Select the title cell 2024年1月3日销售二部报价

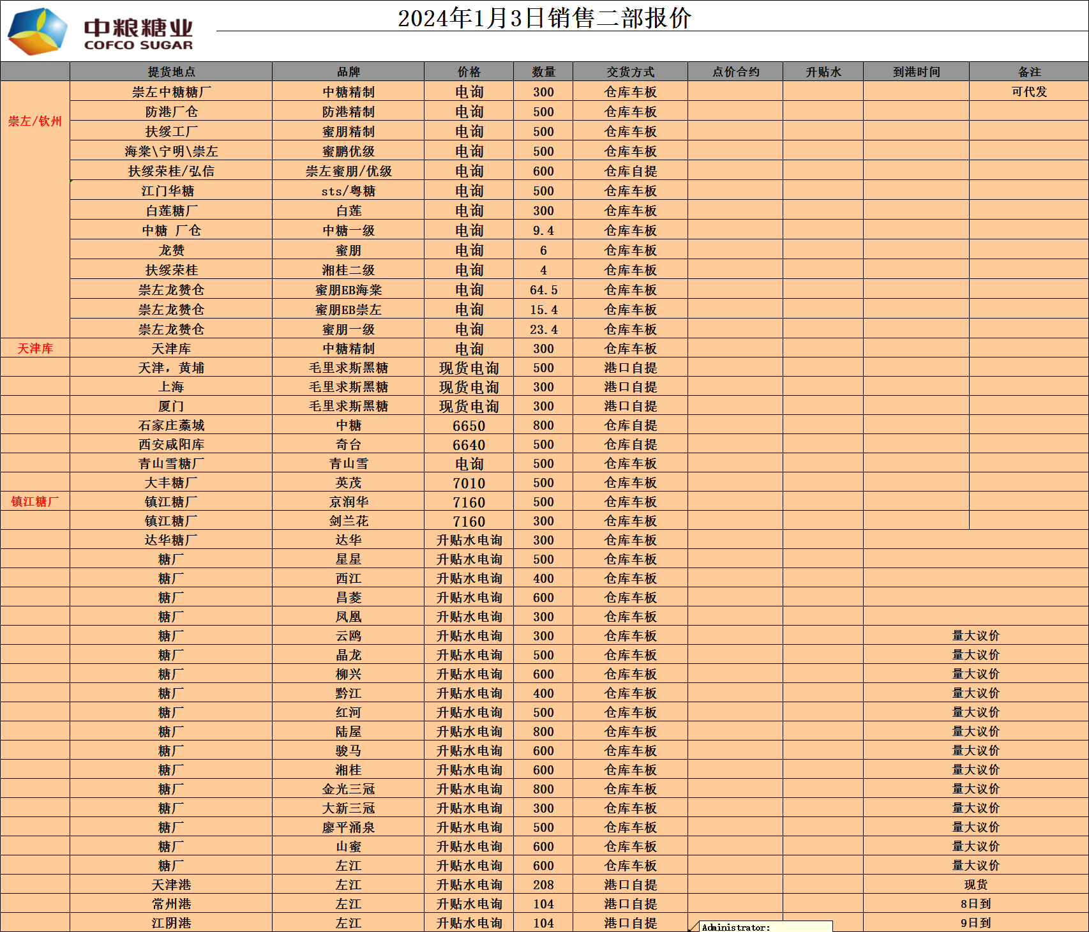click(x=544, y=18)
